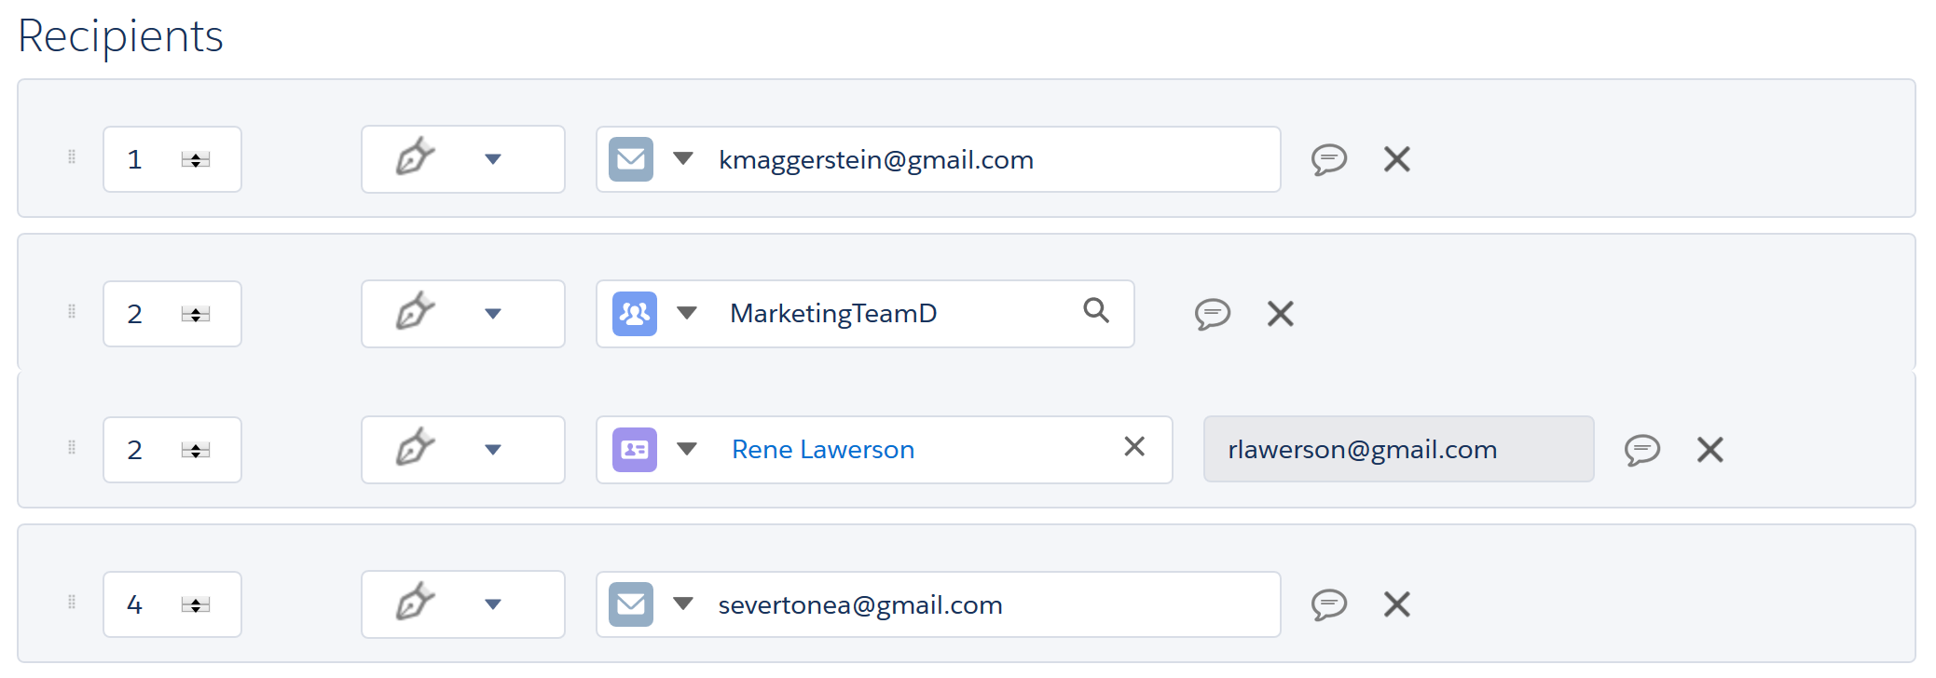Remove recipient row with rlawerson@gmail.com
Screen dimensions: 1936x678
click(1710, 450)
